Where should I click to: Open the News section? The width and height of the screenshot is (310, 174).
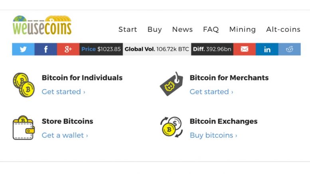tap(182, 29)
